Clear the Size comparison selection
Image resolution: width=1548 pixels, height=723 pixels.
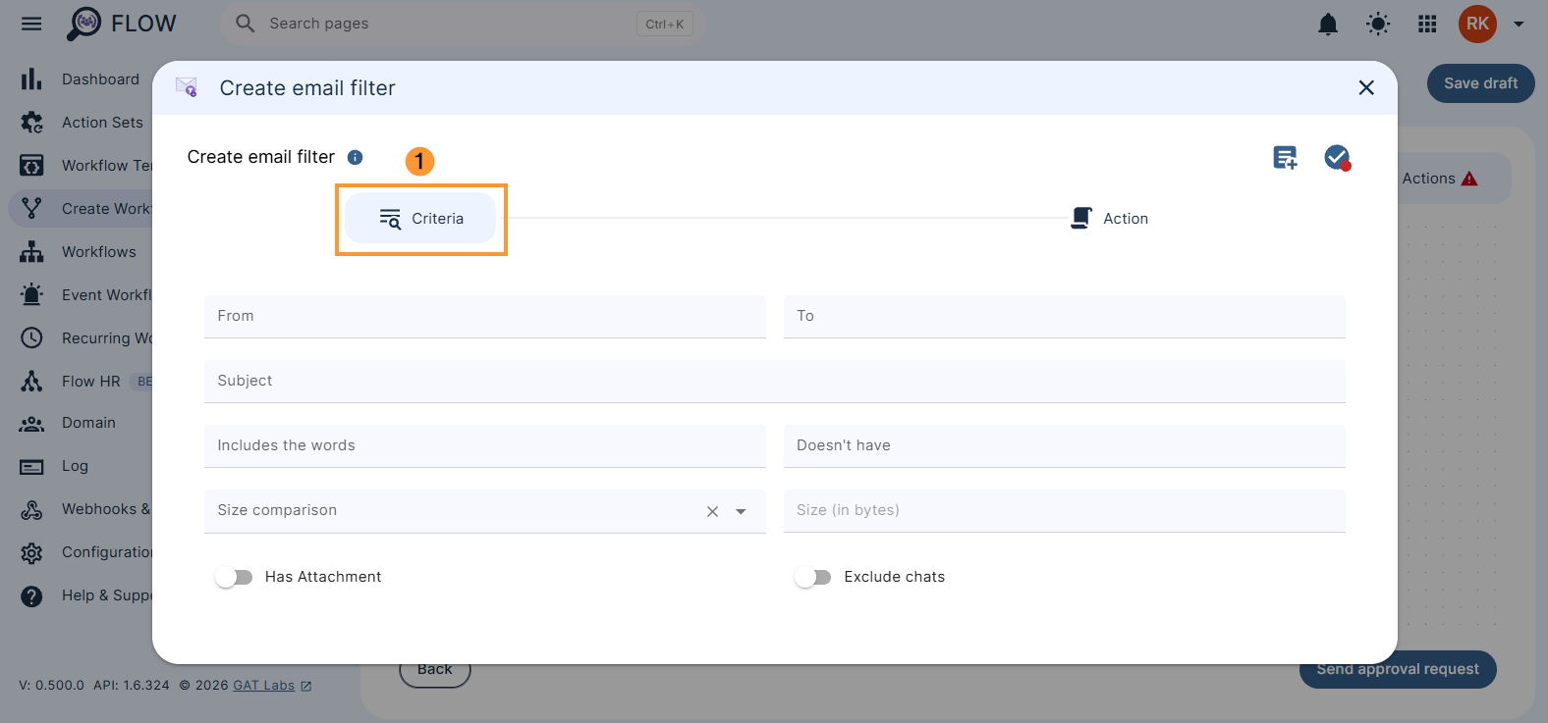713,512
